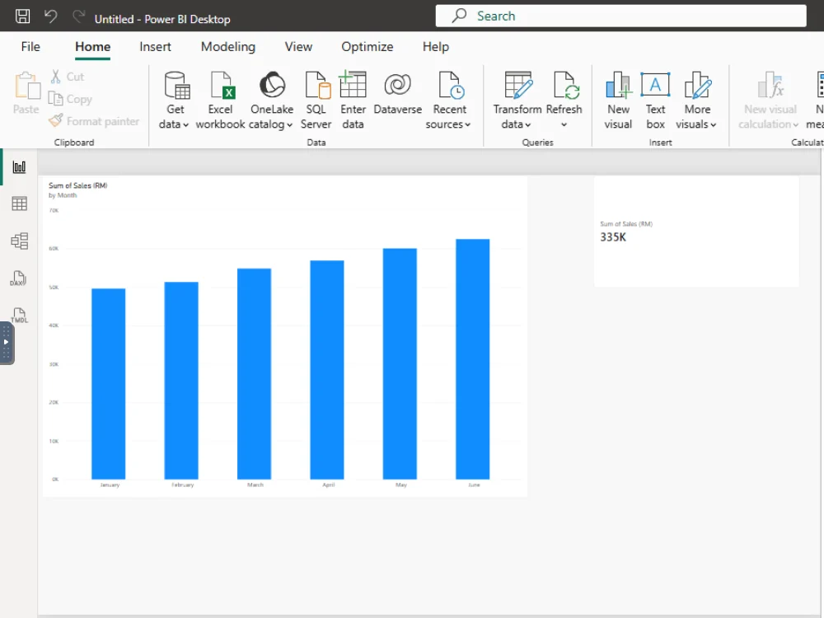Open the File menu
This screenshot has height=618, width=824.
tap(30, 47)
